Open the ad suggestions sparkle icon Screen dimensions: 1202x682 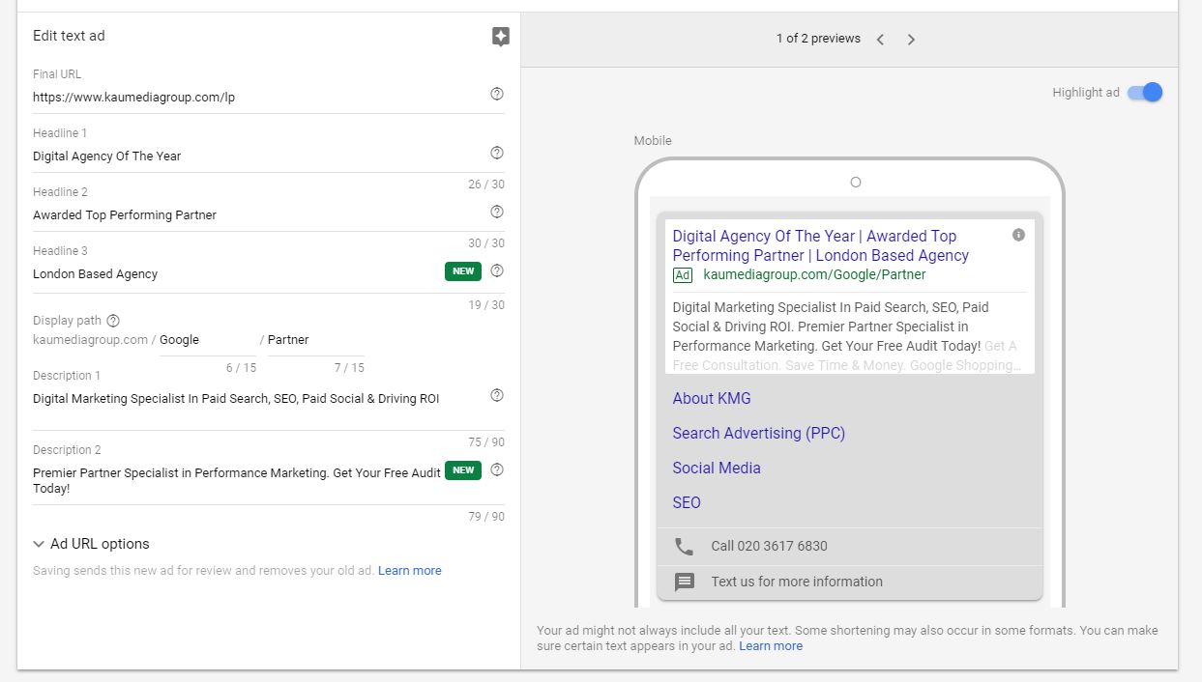pos(500,37)
